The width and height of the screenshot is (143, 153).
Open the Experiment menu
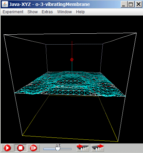[13, 12]
